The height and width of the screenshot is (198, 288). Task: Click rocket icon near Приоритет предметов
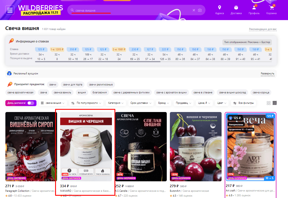(x=10, y=84)
